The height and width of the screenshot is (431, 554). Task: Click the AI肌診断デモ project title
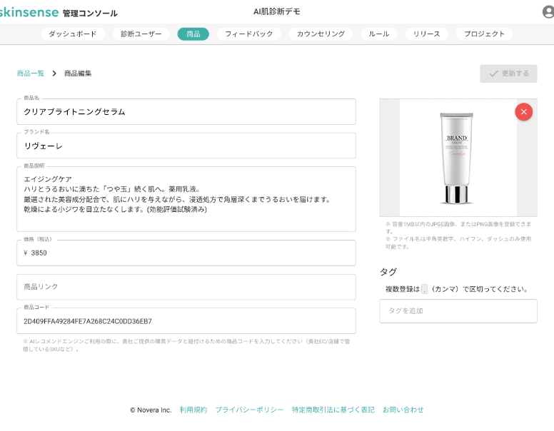click(277, 11)
